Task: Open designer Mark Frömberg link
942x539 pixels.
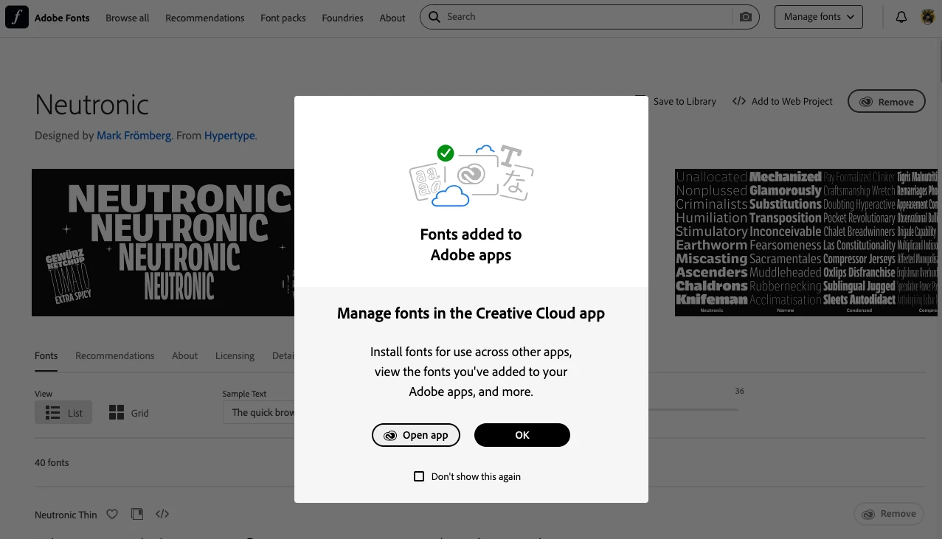Action: click(x=134, y=136)
